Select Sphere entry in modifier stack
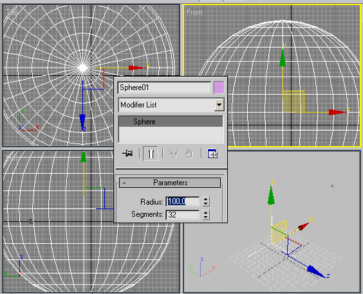 click(x=171, y=122)
